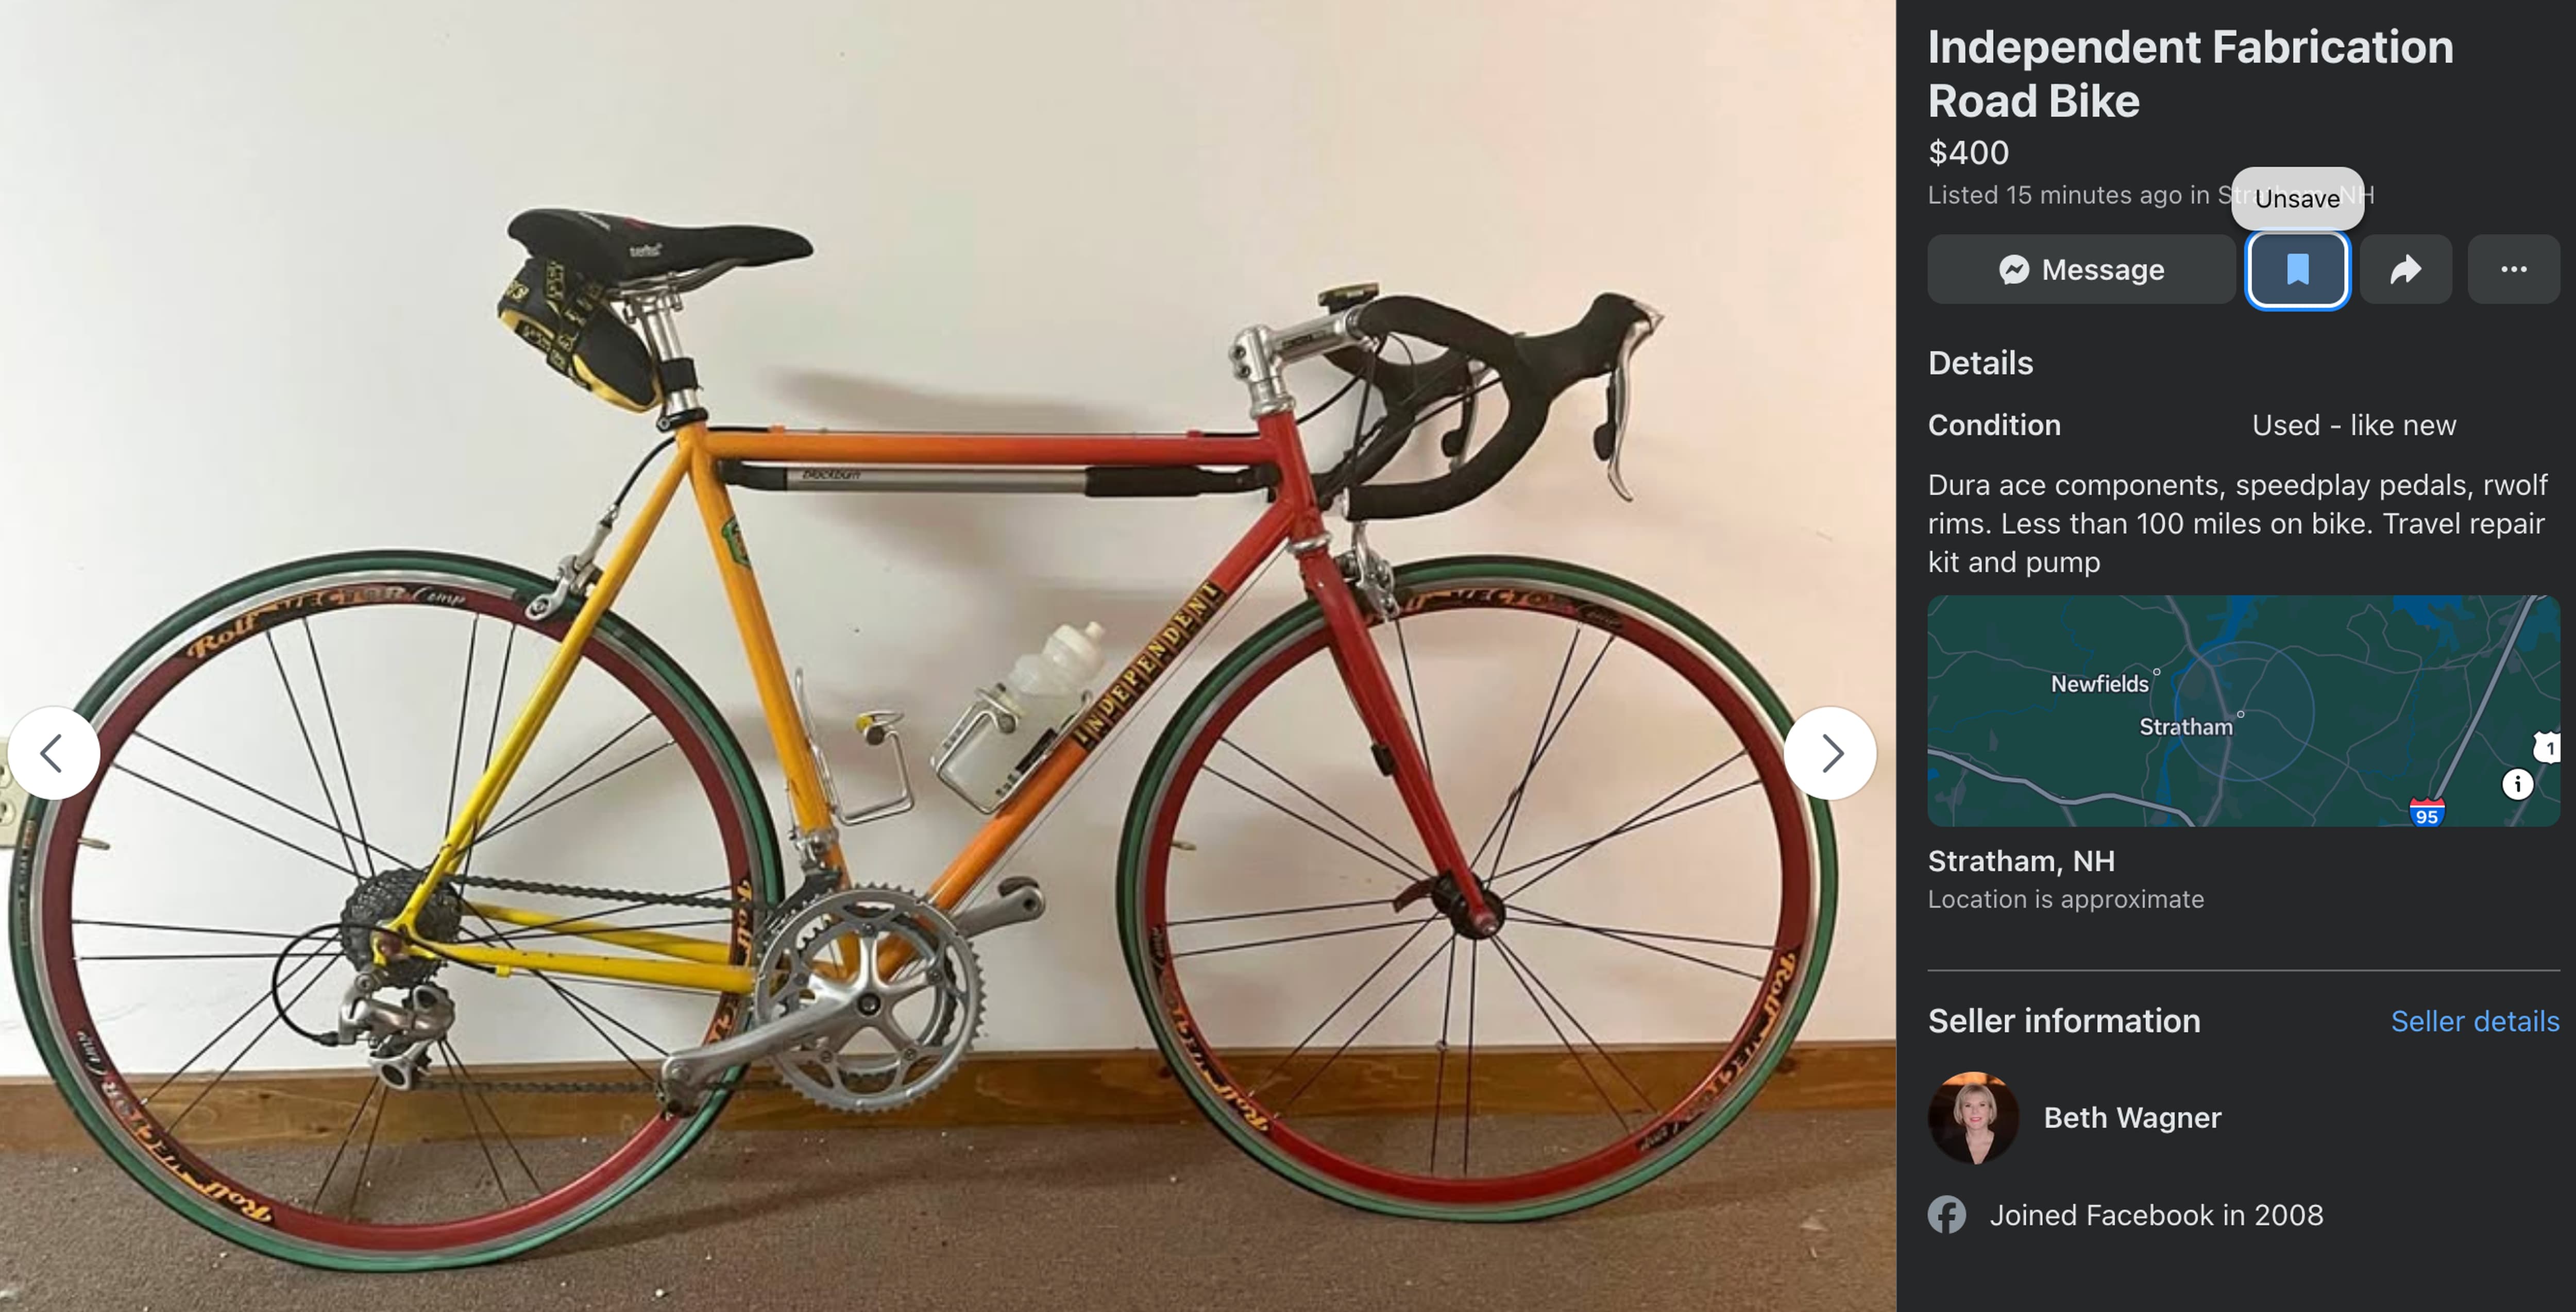View Beth Wagner's profile picture
This screenshot has height=1312, width=2576.
1973,1118
